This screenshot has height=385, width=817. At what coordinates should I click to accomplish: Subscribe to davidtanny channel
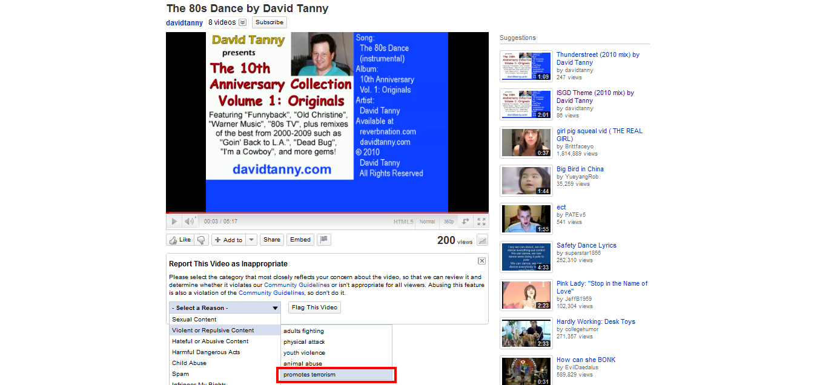270,22
